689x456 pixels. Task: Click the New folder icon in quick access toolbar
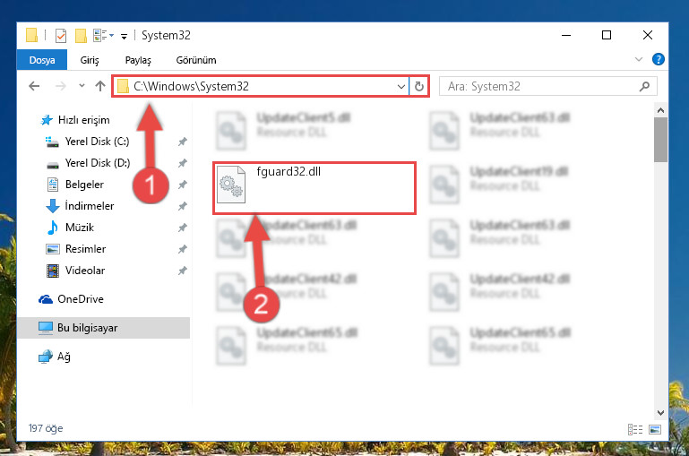[x=81, y=36]
